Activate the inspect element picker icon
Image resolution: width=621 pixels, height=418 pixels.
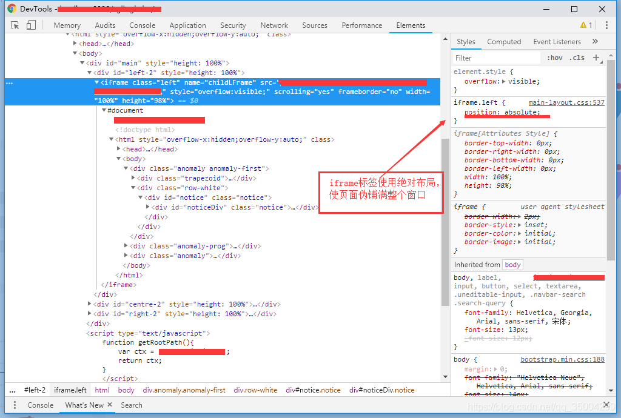click(x=15, y=25)
